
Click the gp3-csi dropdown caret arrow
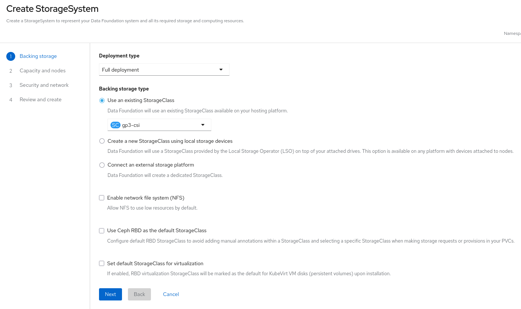coord(203,125)
